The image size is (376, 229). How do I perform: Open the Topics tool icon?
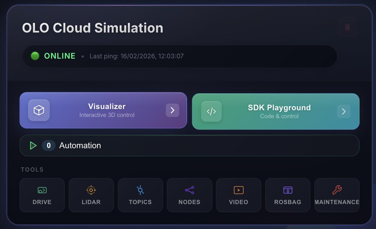pyautogui.click(x=140, y=190)
